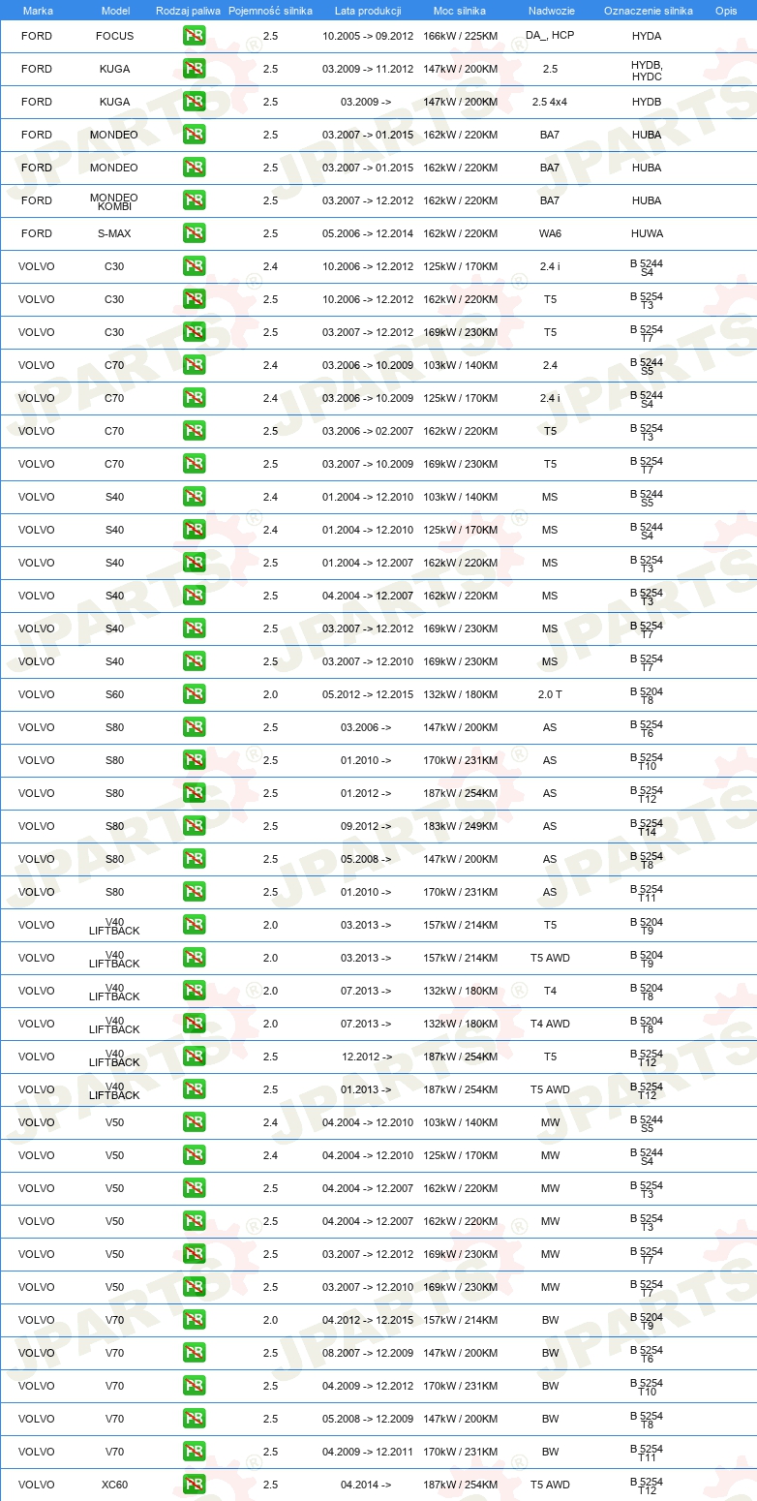757x1501 pixels.
Task: Select the fuel icon for KUGA 2.5 4x4
Action: coord(194,102)
